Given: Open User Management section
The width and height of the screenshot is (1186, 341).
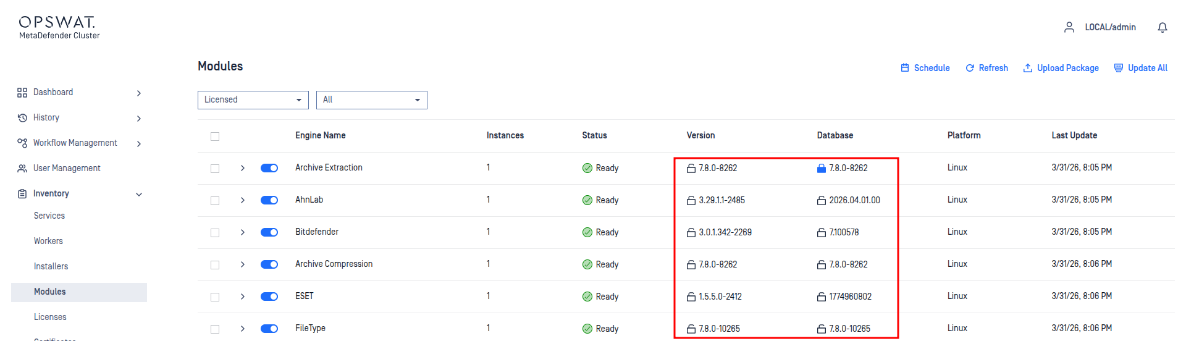Looking at the screenshot, I should coord(67,168).
